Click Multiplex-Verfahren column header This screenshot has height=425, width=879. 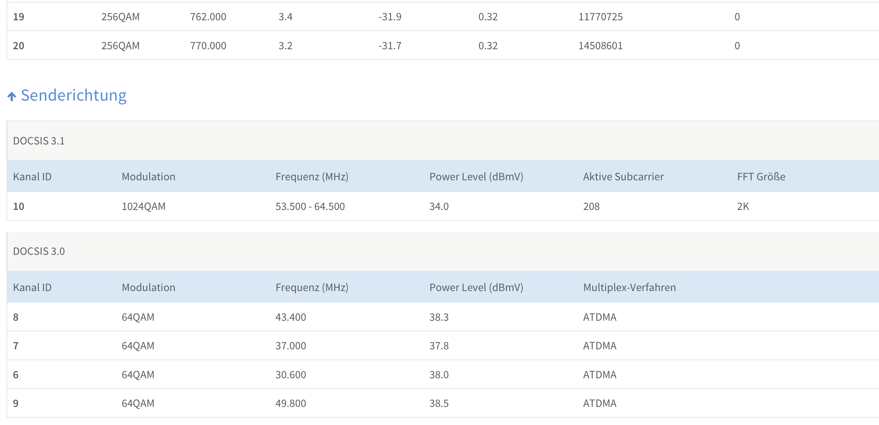coord(629,287)
